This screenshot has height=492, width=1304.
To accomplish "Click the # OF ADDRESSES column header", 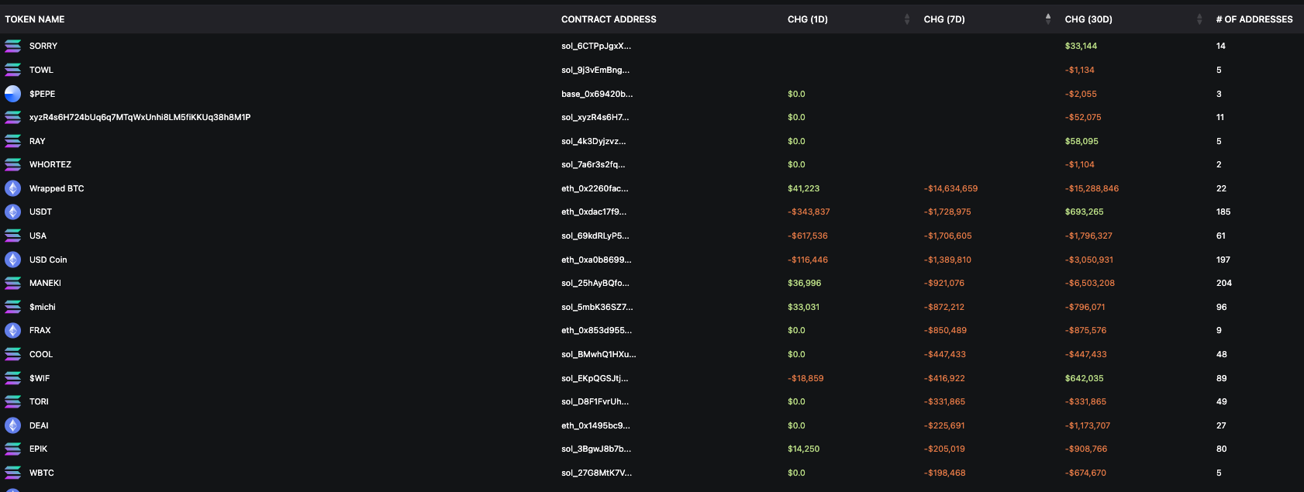I will point(1254,19).
